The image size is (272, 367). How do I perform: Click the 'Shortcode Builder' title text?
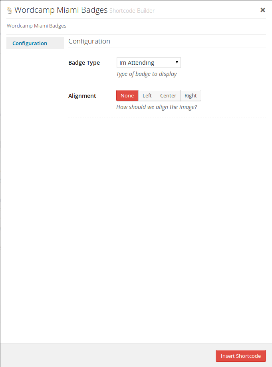tap(132, 11)
